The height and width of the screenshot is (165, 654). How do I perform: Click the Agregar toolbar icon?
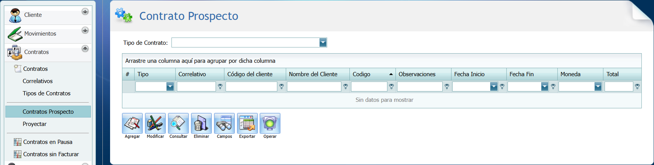132,123
